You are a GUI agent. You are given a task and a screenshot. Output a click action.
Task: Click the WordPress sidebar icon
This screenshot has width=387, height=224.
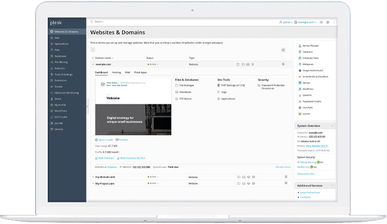click(52, 111)
